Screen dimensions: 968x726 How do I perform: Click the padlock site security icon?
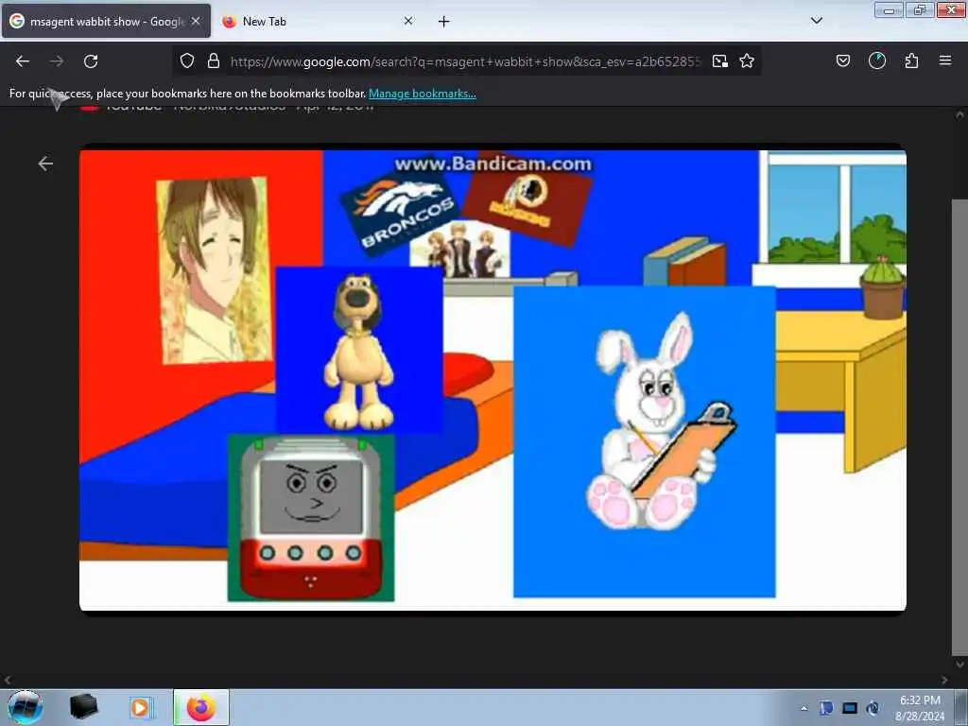point(214,61)
